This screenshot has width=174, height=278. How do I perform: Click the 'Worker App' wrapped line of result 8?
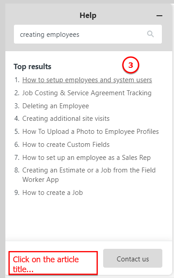click(40, 180)
